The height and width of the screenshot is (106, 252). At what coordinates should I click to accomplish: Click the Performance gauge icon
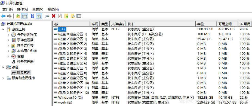14,56
